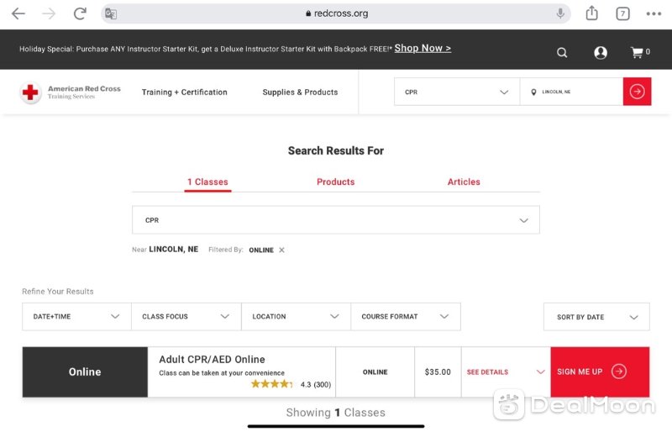This screenshot has height=432, width=672.
Task: Open translate icon in address bar
Action: (111, 13)
